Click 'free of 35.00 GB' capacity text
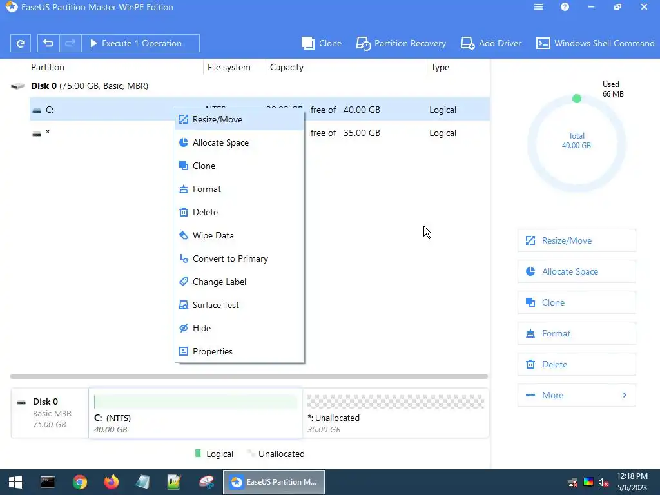Image resolution: width=660 pixels, height=495 pixels. click(345, 133)
